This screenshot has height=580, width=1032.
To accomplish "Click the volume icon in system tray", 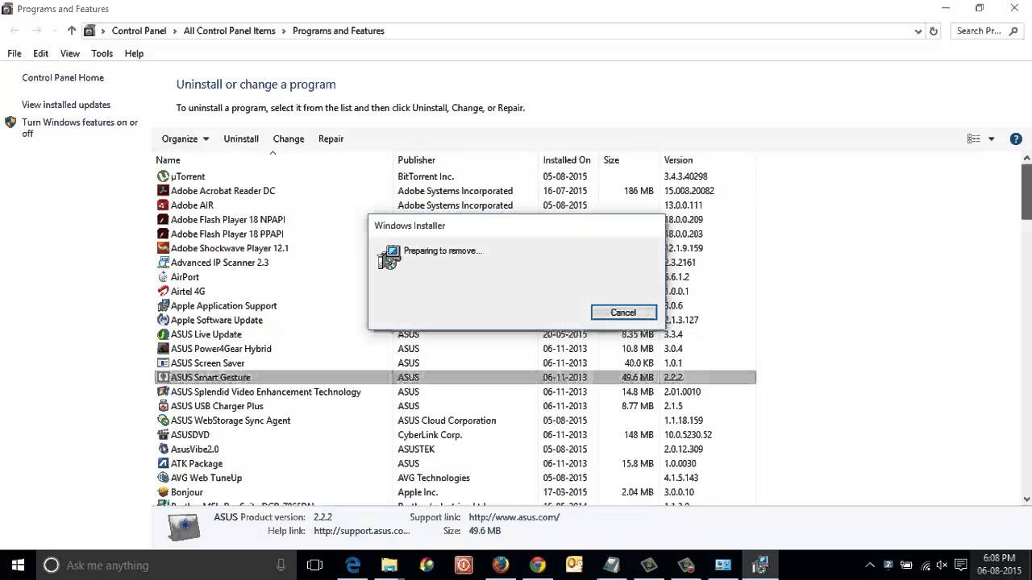I will pyautogui.click(x=943, y=565).
